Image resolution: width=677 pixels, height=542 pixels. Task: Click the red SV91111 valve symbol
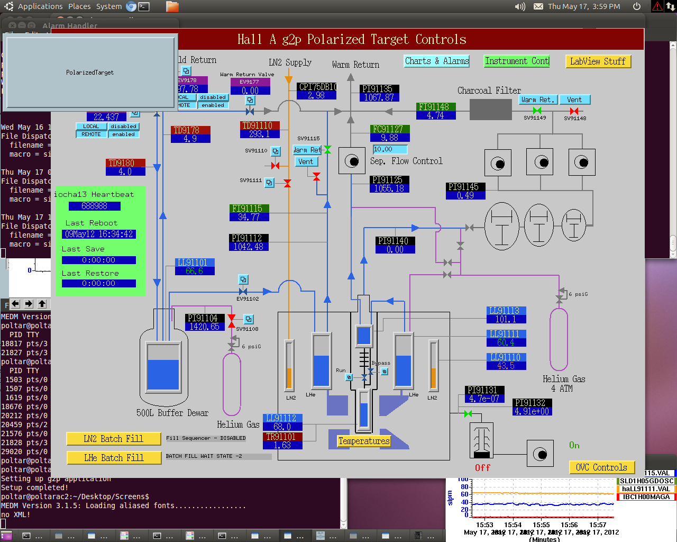coord(287,183)
